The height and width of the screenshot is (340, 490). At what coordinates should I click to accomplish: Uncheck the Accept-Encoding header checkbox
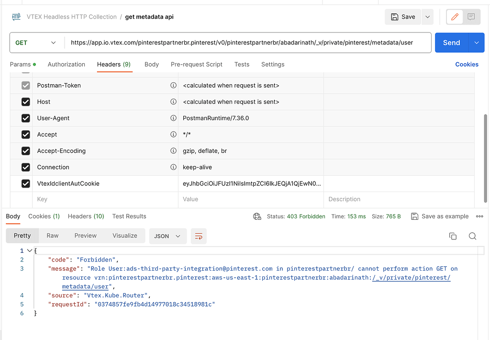(x=26, y=151)
